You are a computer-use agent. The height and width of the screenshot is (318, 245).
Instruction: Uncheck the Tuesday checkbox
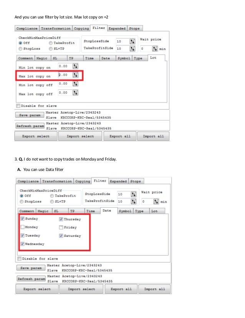point(22,236)
